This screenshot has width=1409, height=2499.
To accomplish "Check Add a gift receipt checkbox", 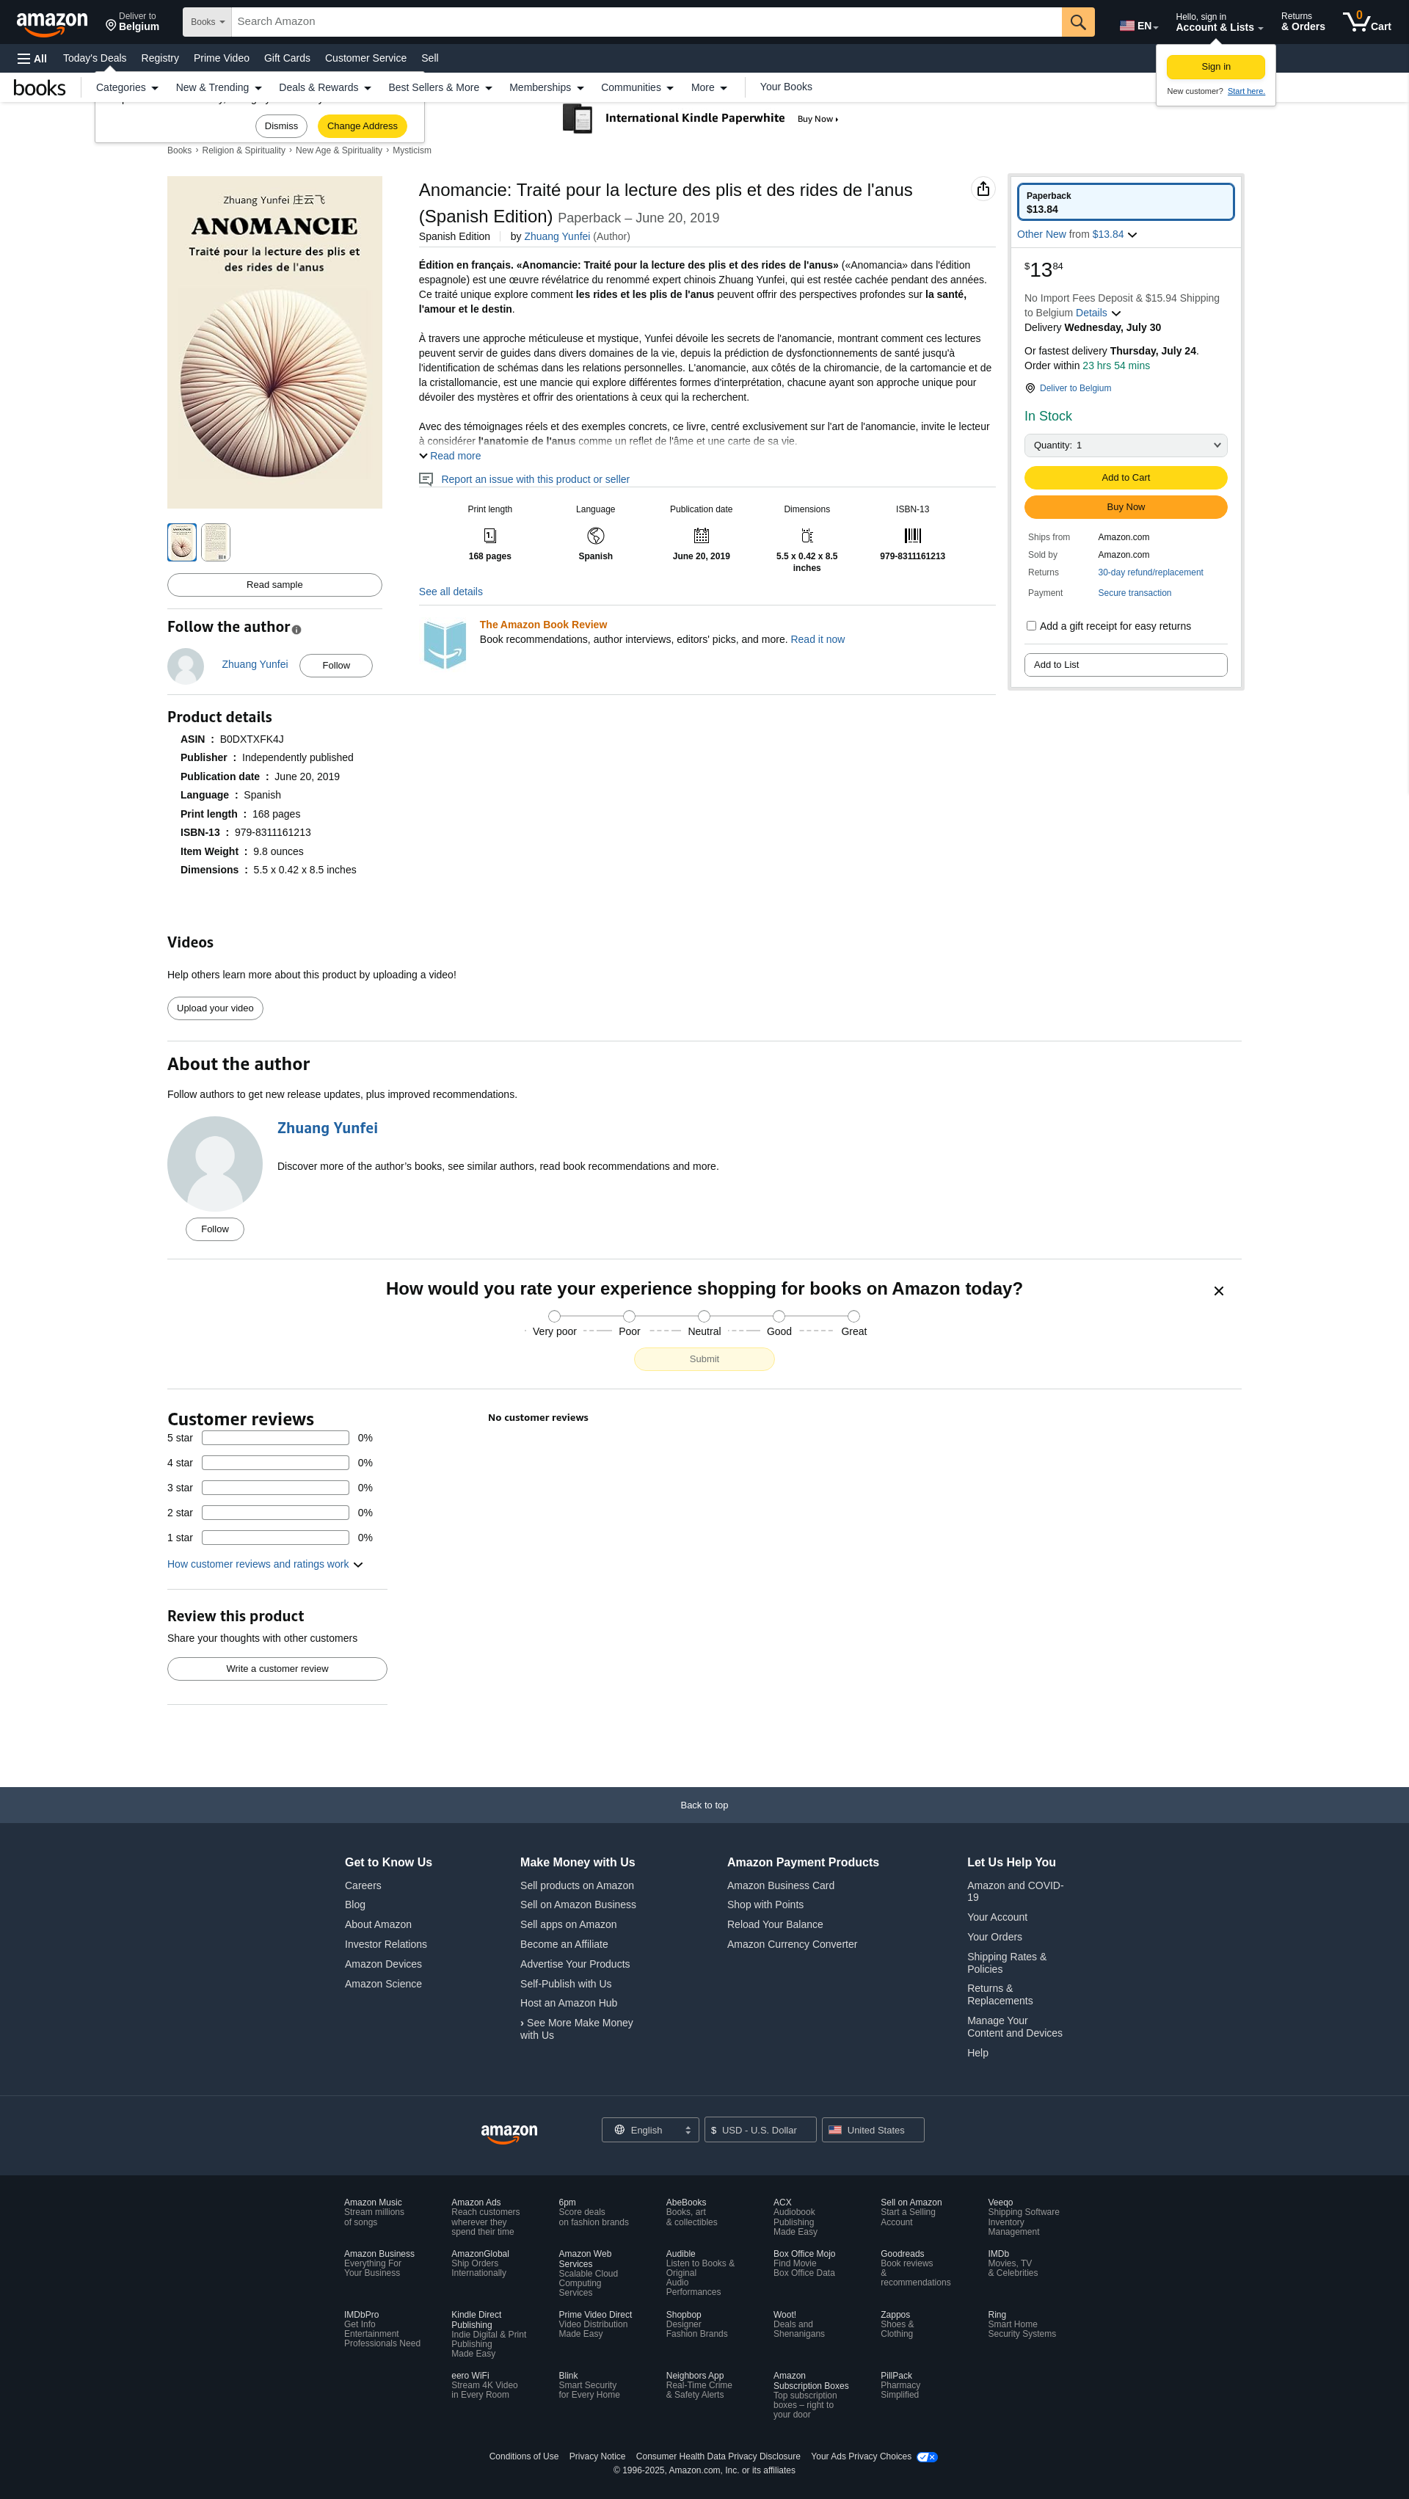I will (1031, 626).
